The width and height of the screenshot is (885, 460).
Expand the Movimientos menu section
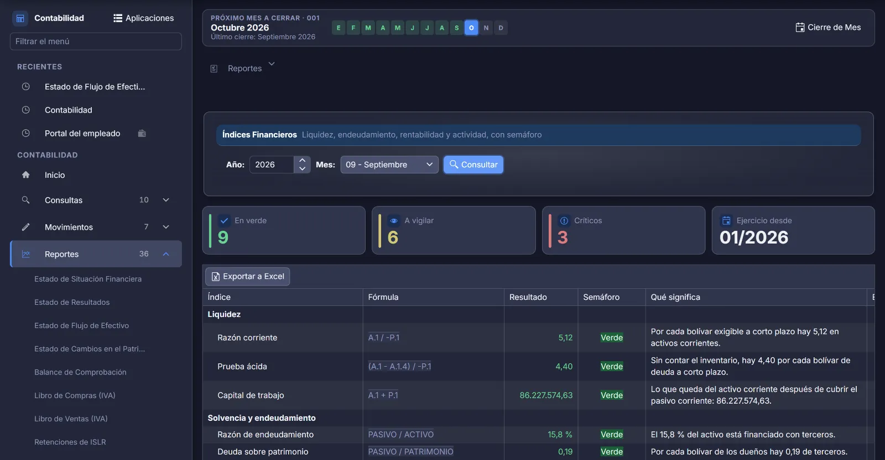click(96, 227)
